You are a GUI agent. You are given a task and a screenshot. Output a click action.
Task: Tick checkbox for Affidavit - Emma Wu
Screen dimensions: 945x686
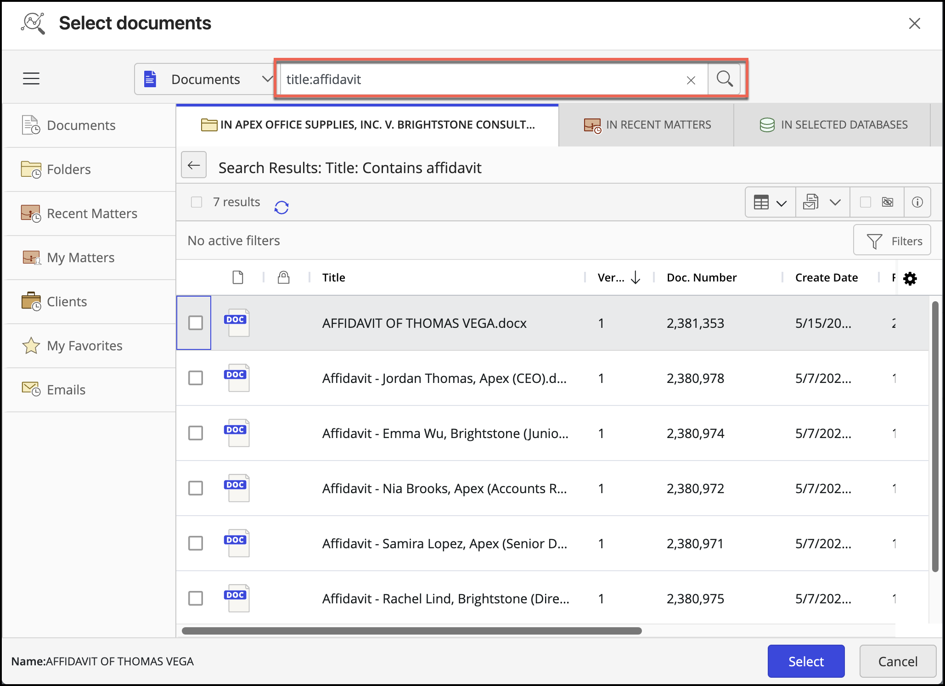[196, 433]
